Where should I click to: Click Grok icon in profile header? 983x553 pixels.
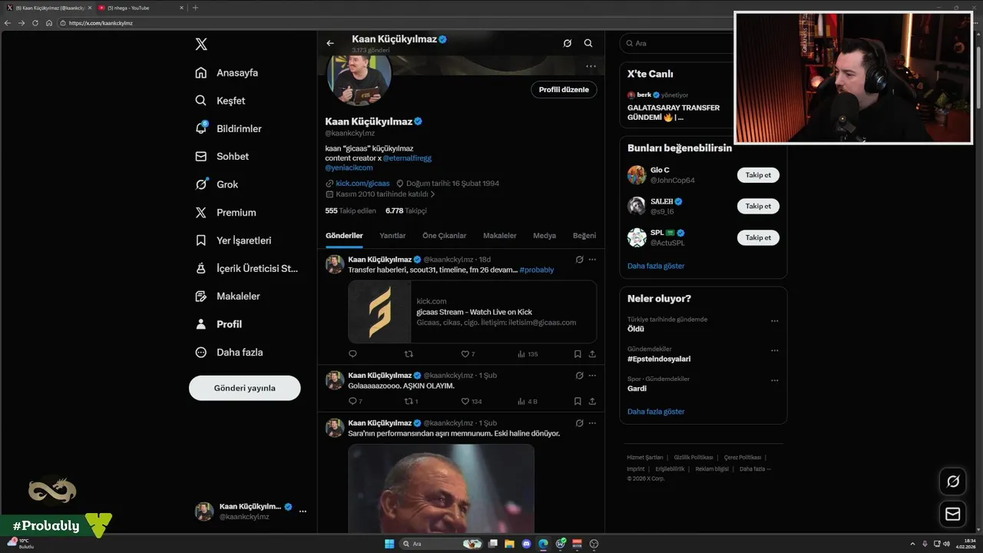click(x=568, y=44)
